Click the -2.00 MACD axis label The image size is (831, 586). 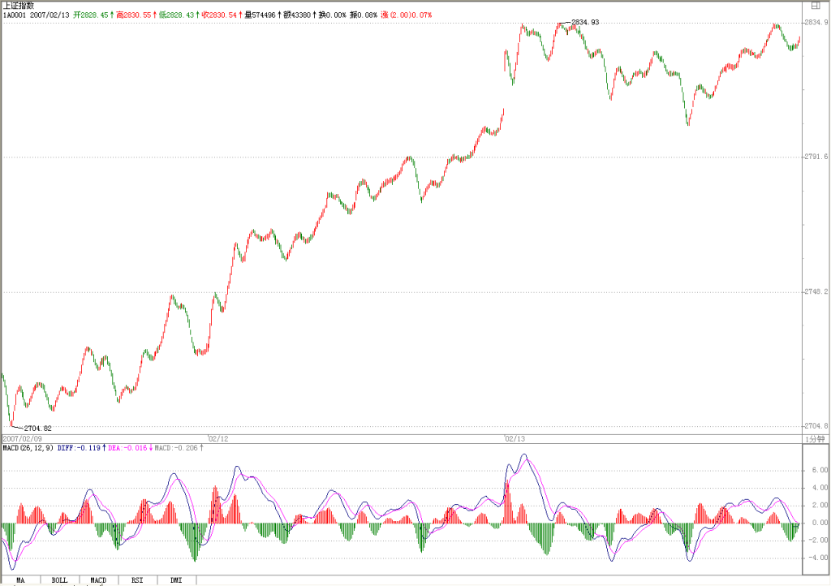point(818,540)
